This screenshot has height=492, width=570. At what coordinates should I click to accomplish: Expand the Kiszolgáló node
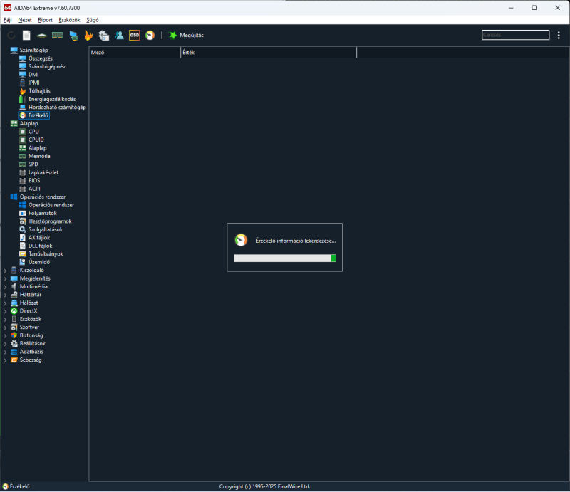pyautogui.click(x=5, y=271)
